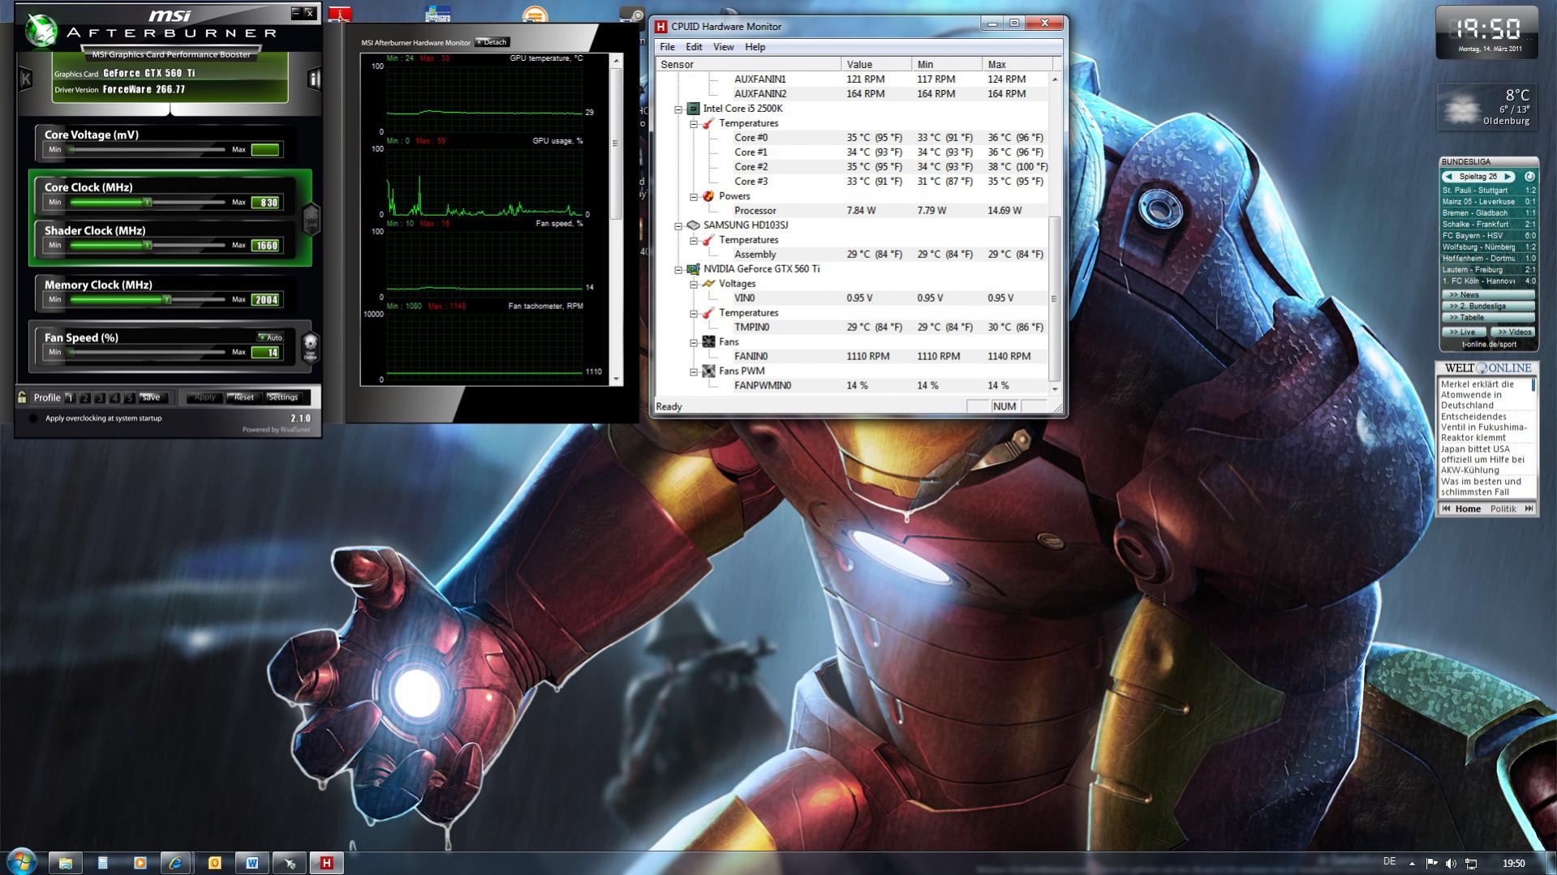Click the Kombustor 'K' icon in Afterburner

[25, 79]
